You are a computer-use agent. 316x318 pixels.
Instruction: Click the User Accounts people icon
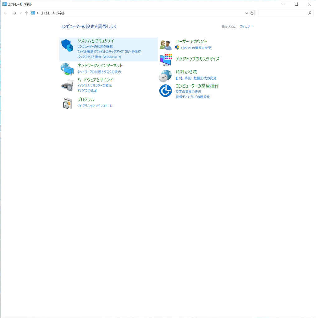click(166, 45)
